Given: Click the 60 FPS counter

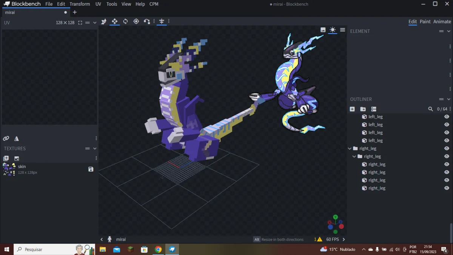Looking at the screenshot, I should [x=332, y=240].
